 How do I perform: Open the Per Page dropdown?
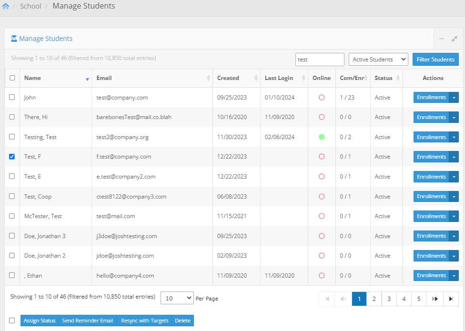[177, 298]
